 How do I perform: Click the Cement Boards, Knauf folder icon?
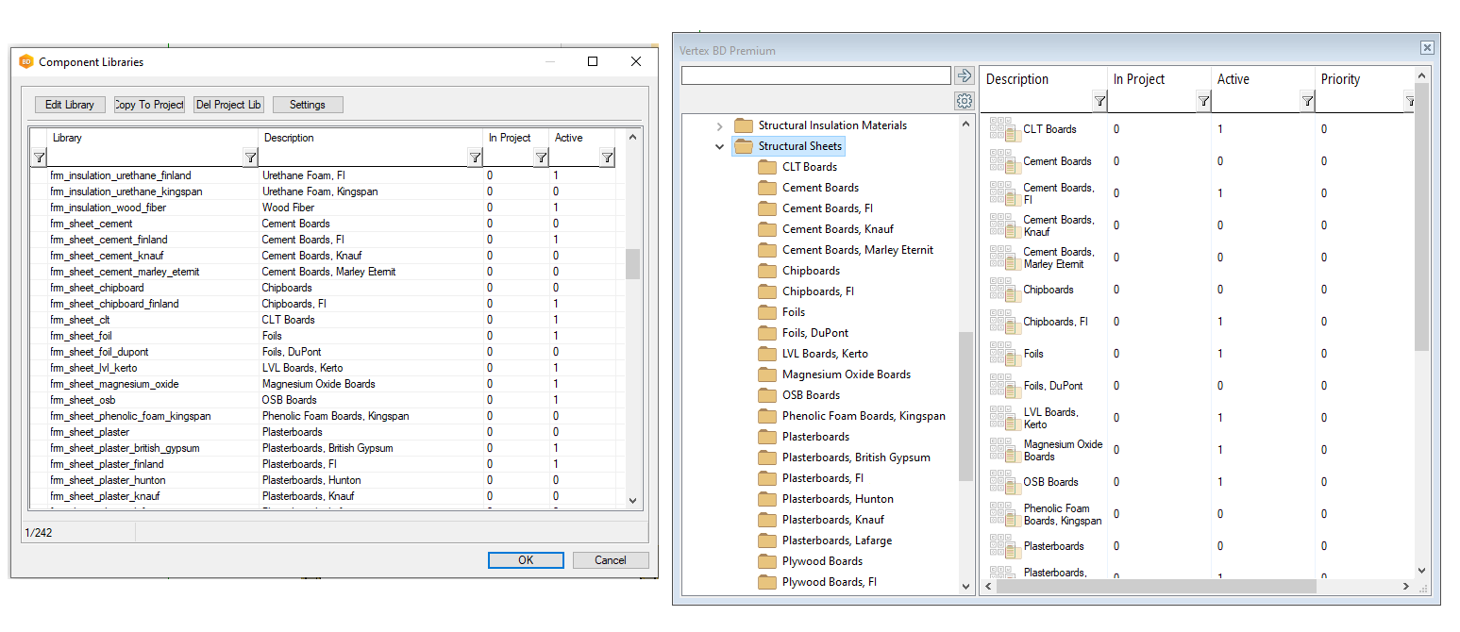[x=767, y=229]
